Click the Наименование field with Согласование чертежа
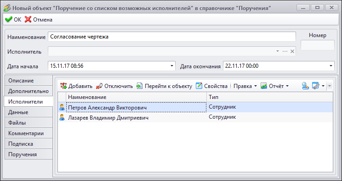The width and height of the screenshot is (342, 181). point(172,37)
